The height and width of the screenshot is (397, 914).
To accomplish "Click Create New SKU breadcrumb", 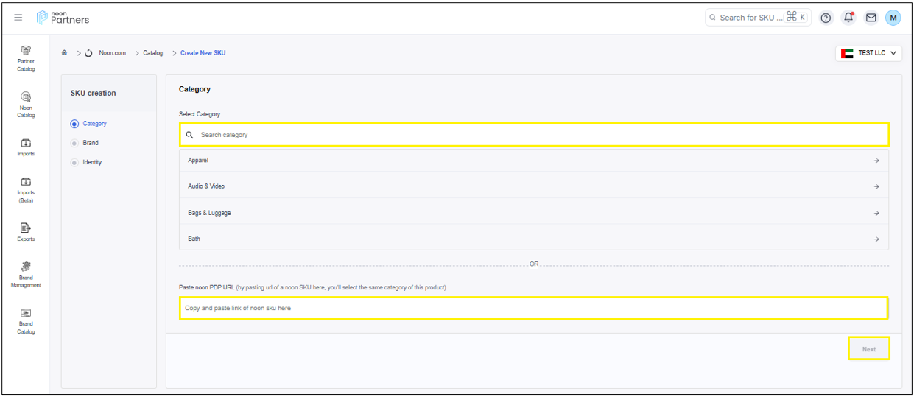I will 203,53.
